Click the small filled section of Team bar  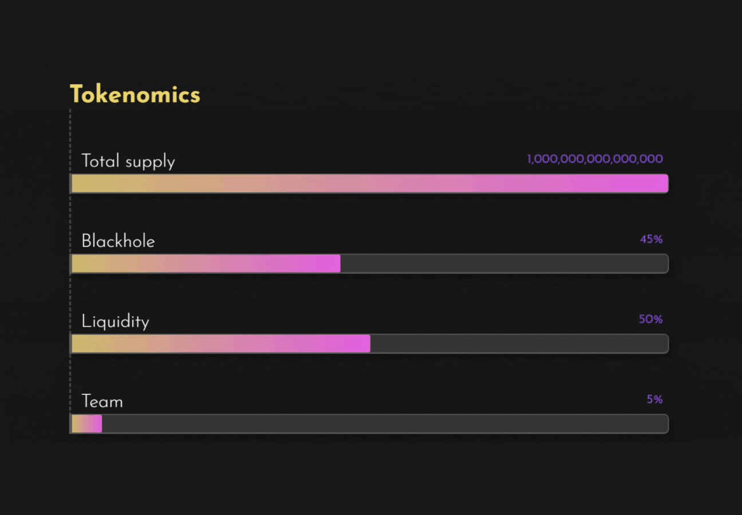click(86, 424)
